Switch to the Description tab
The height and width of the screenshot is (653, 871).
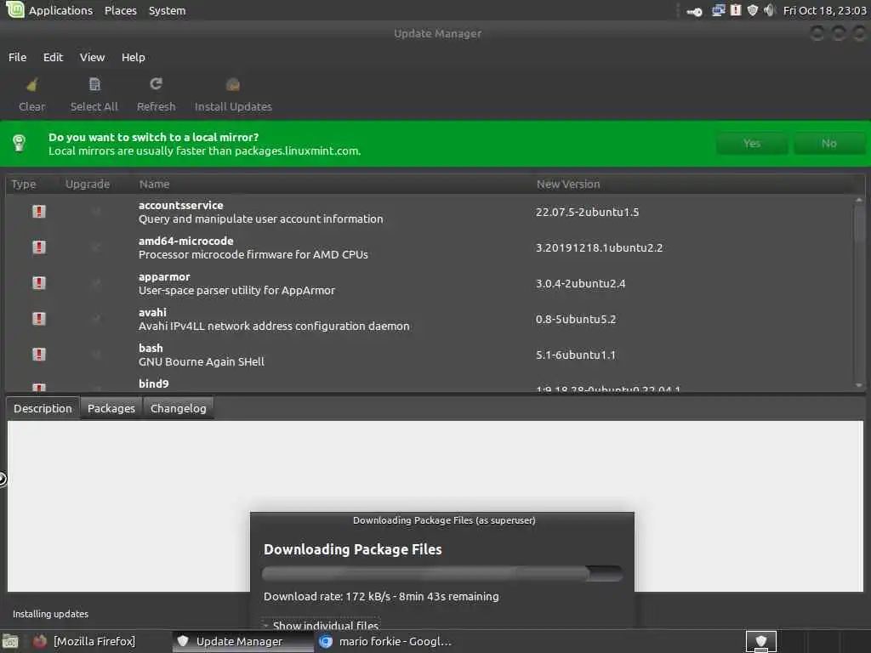click(43, 408)
